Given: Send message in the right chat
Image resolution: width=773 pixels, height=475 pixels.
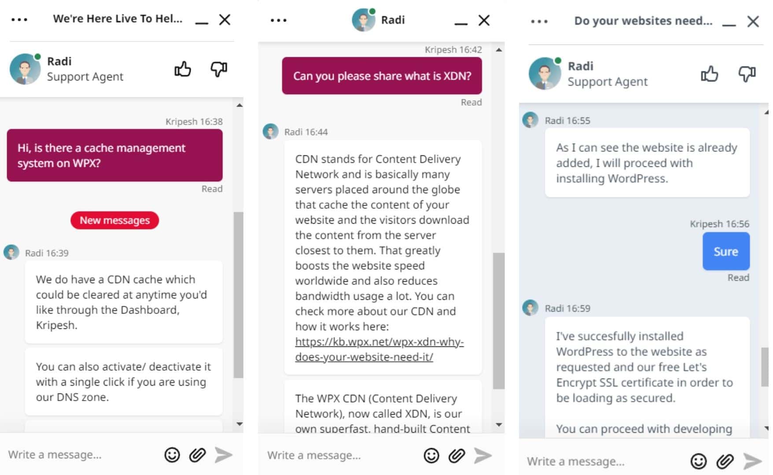Looking at the screenshot, I should tap(752, 461).
